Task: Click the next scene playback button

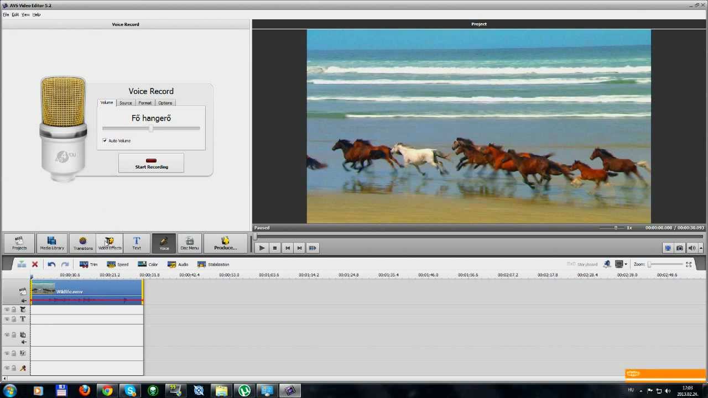Action: [x=313, y=248]
